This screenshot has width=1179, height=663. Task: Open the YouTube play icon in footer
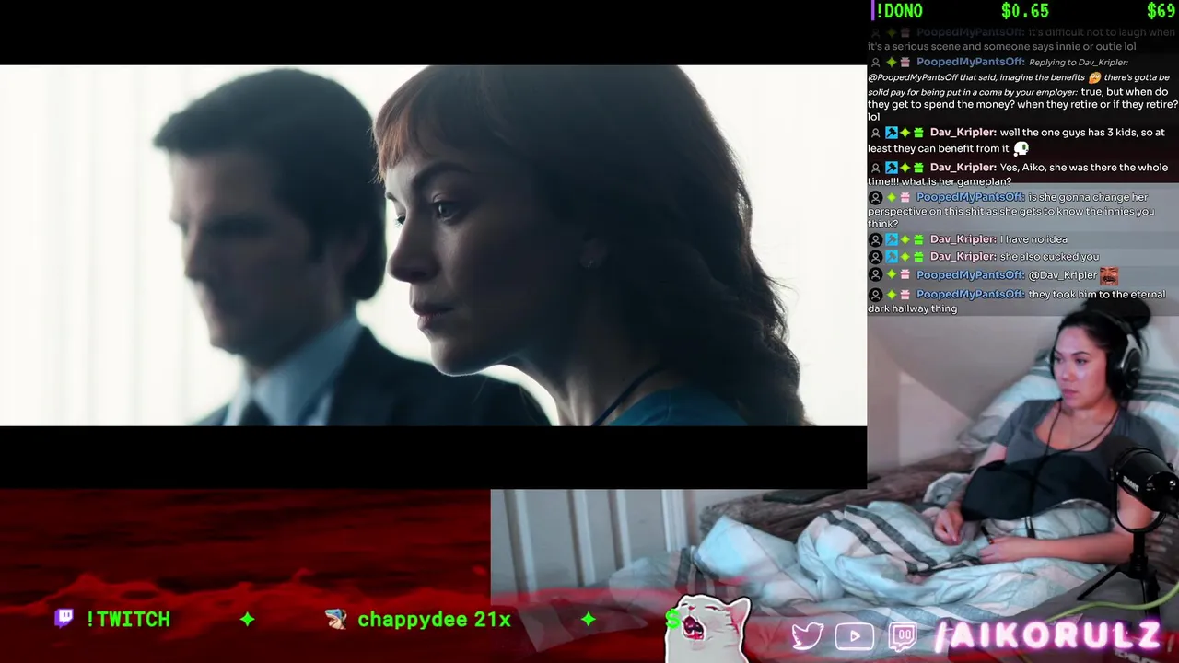click(854, 636)
